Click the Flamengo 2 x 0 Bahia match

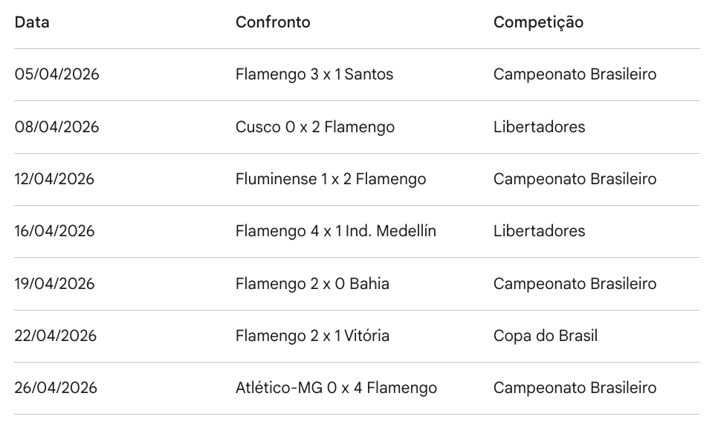(312, 284)
